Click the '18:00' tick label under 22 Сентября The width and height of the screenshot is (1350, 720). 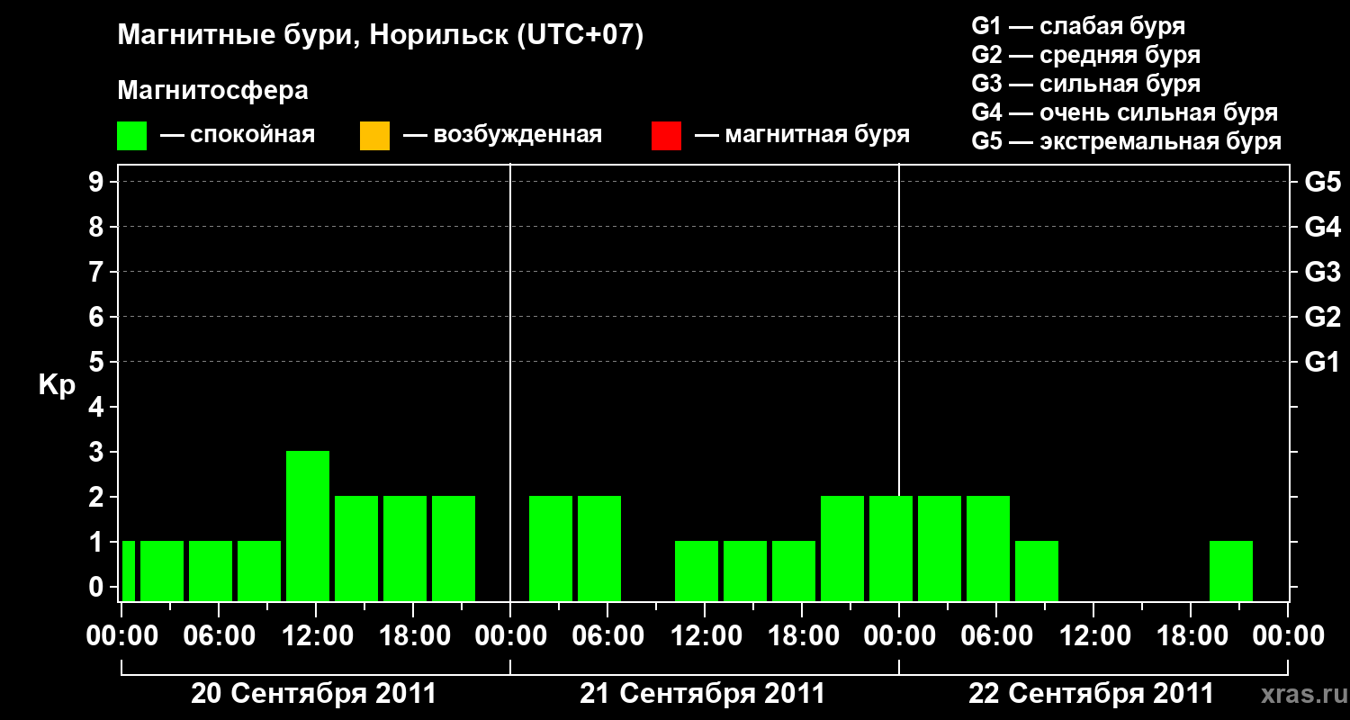[1191, 636]
